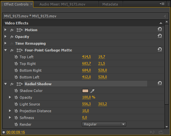The image size is (171, 136).
Task: Toggle animation stopwatch for Bottom Right
Action: (16, 70)
